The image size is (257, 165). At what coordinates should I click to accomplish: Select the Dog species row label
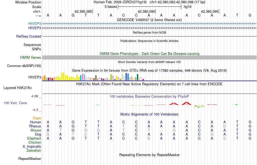38,134
